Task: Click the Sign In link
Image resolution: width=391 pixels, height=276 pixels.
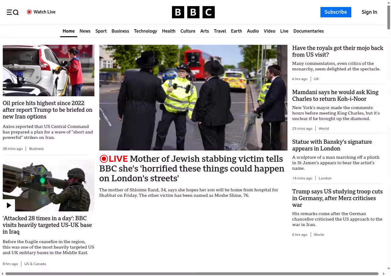Action: pyautogui.click(x=369, y=12)
